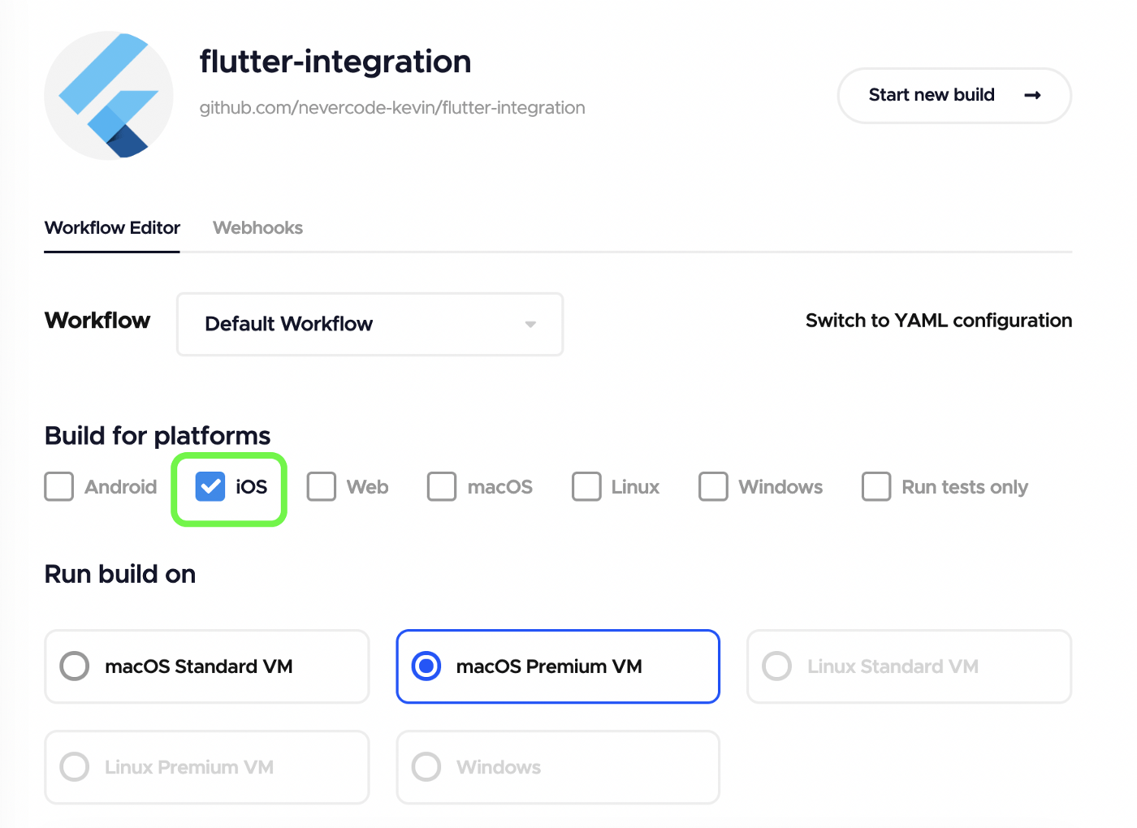Open the github.com/nevercode-kevin/flutter-integration link
The width and height of the screenshot is (1137, 828).
pyautogui.click(x=392, y=108)
